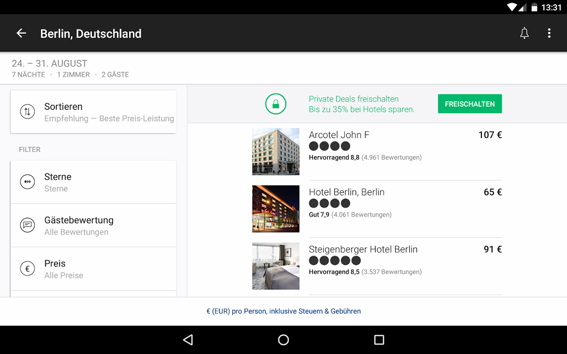The image size is (567, 354).
Task: Open Sortieren sorting options
Action: point(93,112)
